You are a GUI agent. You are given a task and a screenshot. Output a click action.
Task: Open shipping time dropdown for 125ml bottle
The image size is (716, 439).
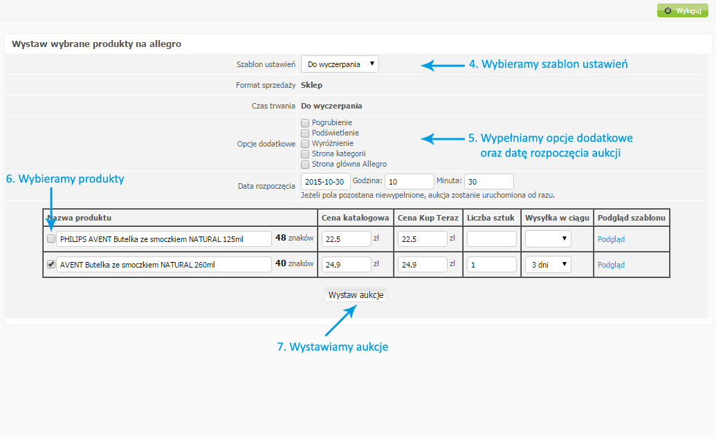click(x=548, y=239)
